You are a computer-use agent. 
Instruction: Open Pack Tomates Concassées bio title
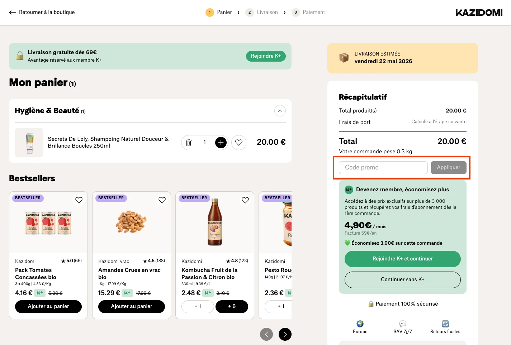point(36,274)
